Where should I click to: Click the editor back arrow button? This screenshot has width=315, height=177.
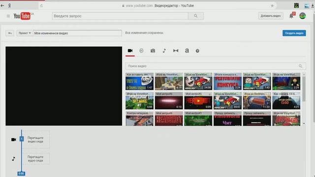tap(10, 33)
